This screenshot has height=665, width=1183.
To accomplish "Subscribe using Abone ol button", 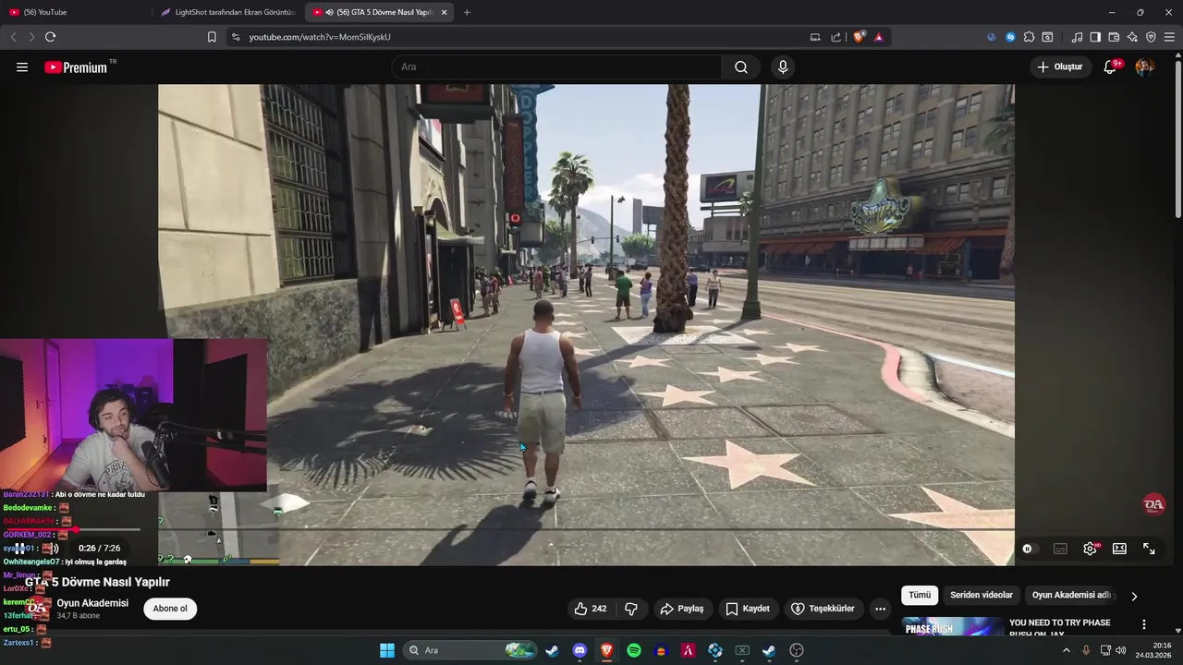I will (x=170, y=609).
